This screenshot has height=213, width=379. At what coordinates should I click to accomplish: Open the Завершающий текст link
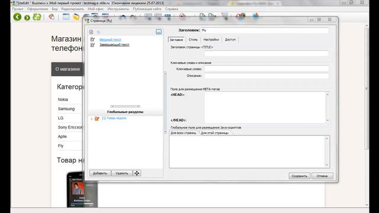pyautogui.click(x=114, y=45)
